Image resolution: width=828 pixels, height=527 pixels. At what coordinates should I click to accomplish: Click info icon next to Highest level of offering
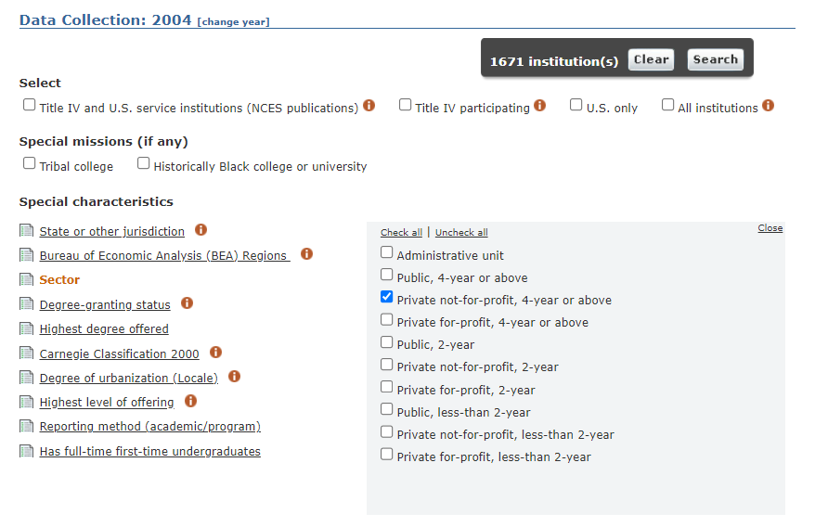pos(191,402)
